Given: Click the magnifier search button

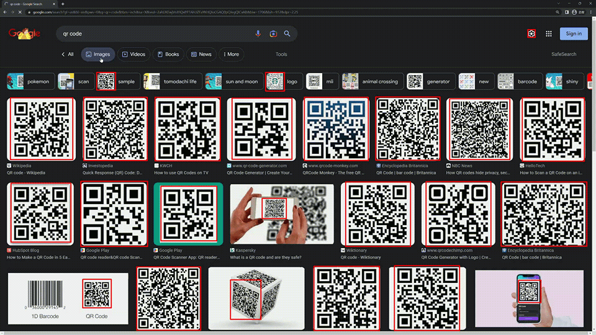Looking at the screenshot, I should click(287, 33).
